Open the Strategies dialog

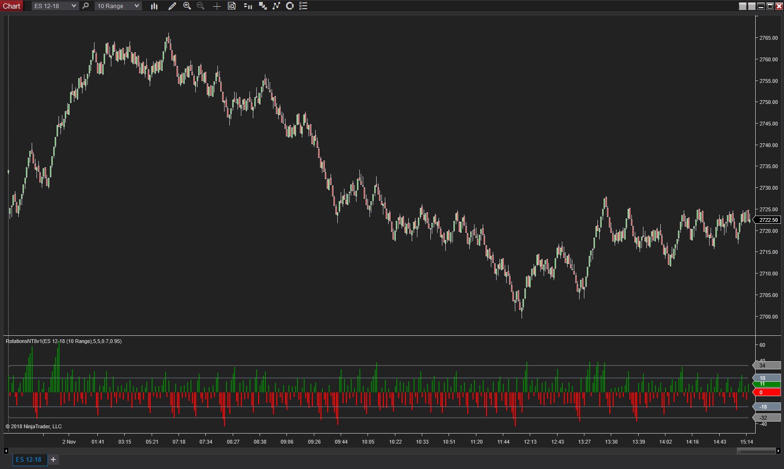coord(290,6)
